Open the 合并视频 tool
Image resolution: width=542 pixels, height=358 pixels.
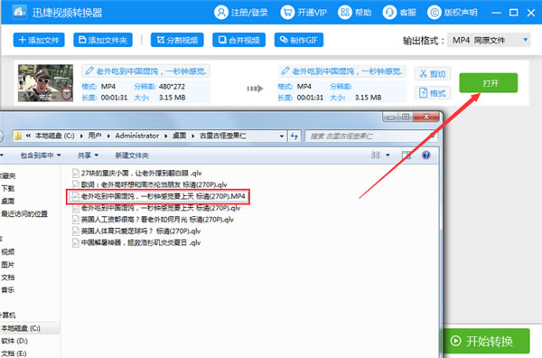[x=238, y=40]
